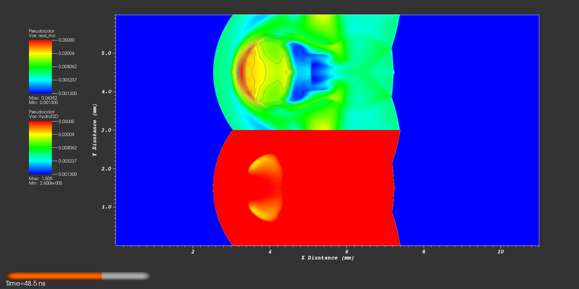This screenshot has width=579, height=289.
Task: Click the X-axis tick label 6
Action: 347,252
